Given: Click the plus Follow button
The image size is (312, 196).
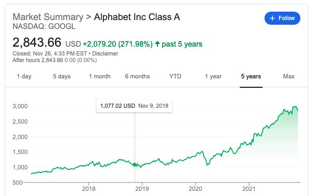Looking at the screenshot, I should tap(283, 18).
